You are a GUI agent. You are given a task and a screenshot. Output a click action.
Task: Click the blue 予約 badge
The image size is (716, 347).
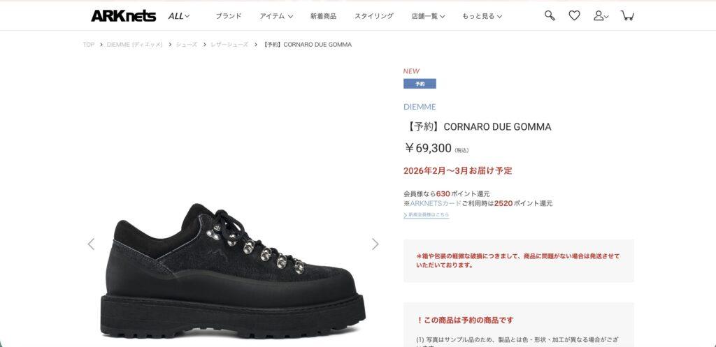(420, 84)
